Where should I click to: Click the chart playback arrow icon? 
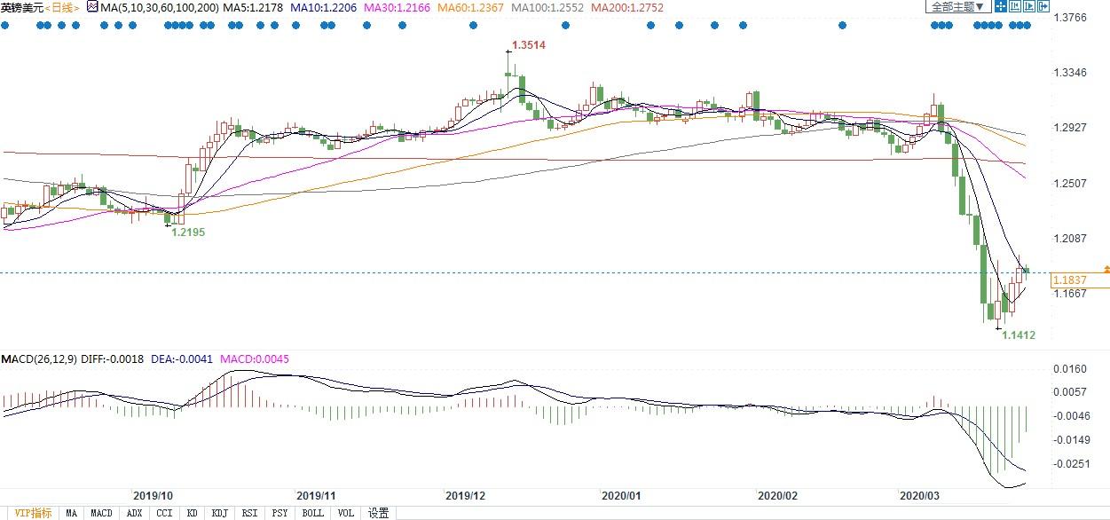point(1029,6)
